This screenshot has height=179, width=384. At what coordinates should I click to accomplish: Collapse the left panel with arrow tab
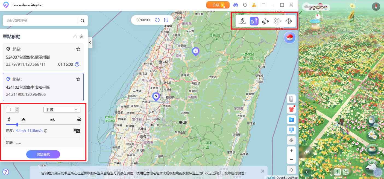tap(90, 42)
